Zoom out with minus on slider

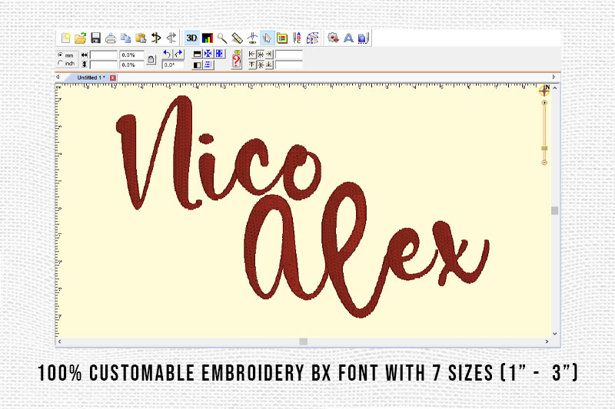pyautogui.click(x=544, y=163)
